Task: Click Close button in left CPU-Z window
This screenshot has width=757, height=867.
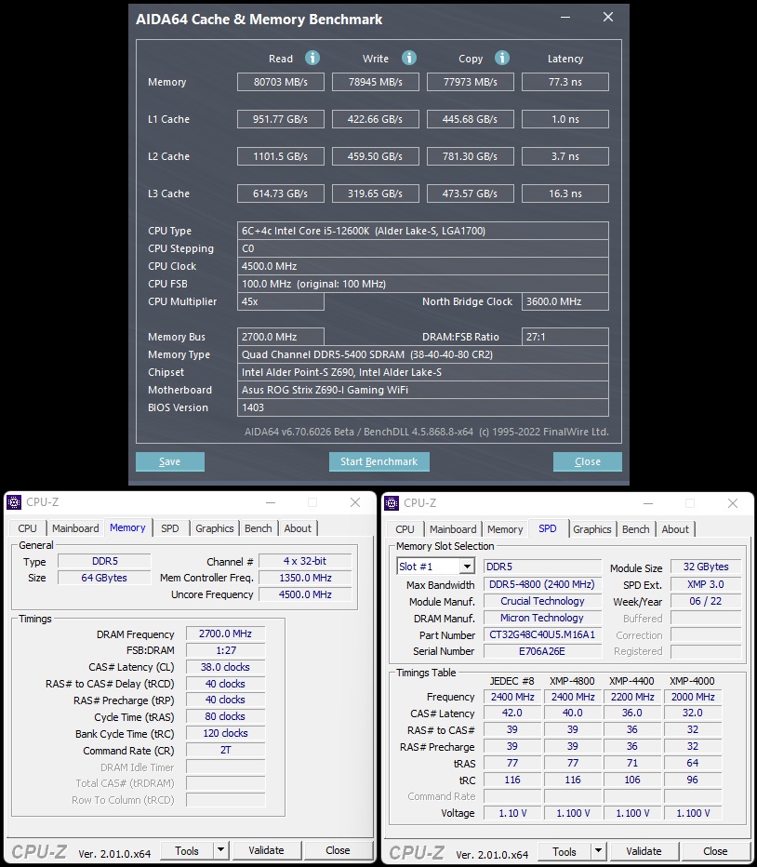Action: 338,850
